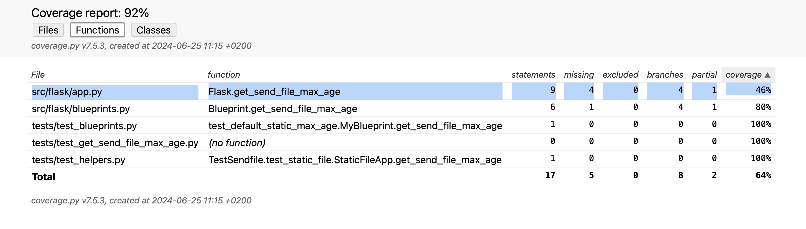Click the coverage sort arrow icon

(x=767, y=75)
